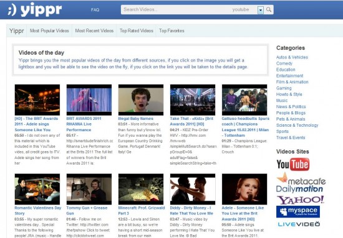
Task: Open the Dailymotion logo link
Action: 299,189
